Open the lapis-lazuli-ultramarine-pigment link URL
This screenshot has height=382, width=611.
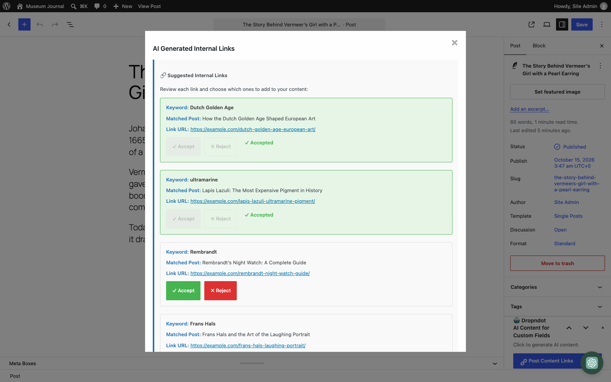(x=253, y=201)
